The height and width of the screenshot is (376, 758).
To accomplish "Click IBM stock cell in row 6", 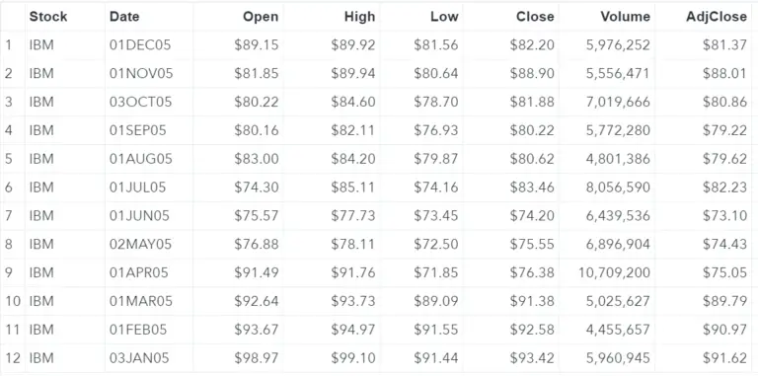I will [41, 188].
